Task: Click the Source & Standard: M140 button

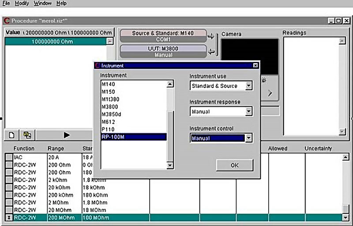Action: (163, 36)
